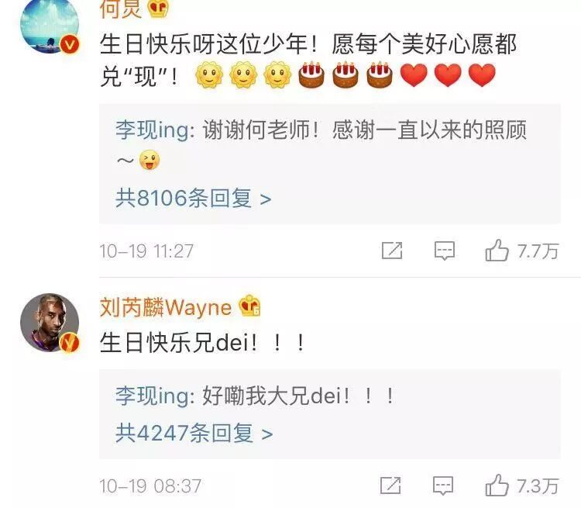The image size is (581, 508).
Task: Expand all 4247 replies
Action: tap(194, 433)
